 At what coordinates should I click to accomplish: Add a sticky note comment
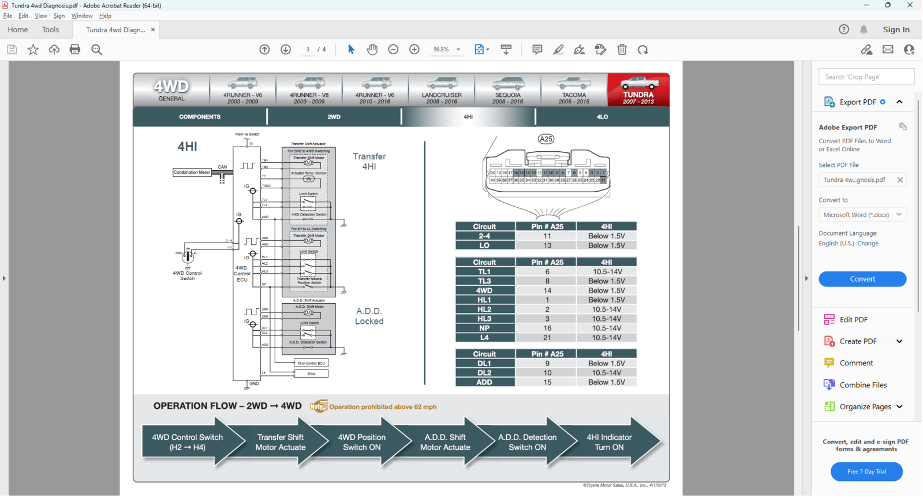[x=537, y=50]
